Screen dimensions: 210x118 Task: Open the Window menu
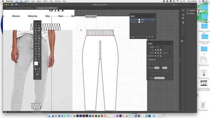(58, 1)
